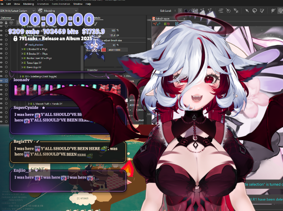Hide the R Boobs XY + Phys deformer

1,53
